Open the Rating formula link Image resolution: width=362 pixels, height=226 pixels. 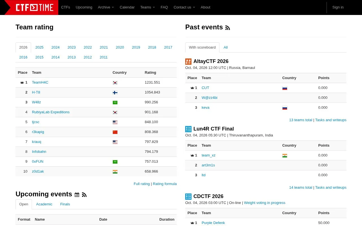click(x=165, y=184)
